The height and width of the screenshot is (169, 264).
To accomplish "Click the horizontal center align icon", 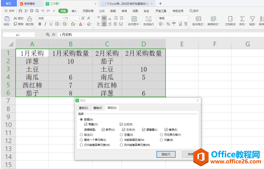I will pos(104,24).
